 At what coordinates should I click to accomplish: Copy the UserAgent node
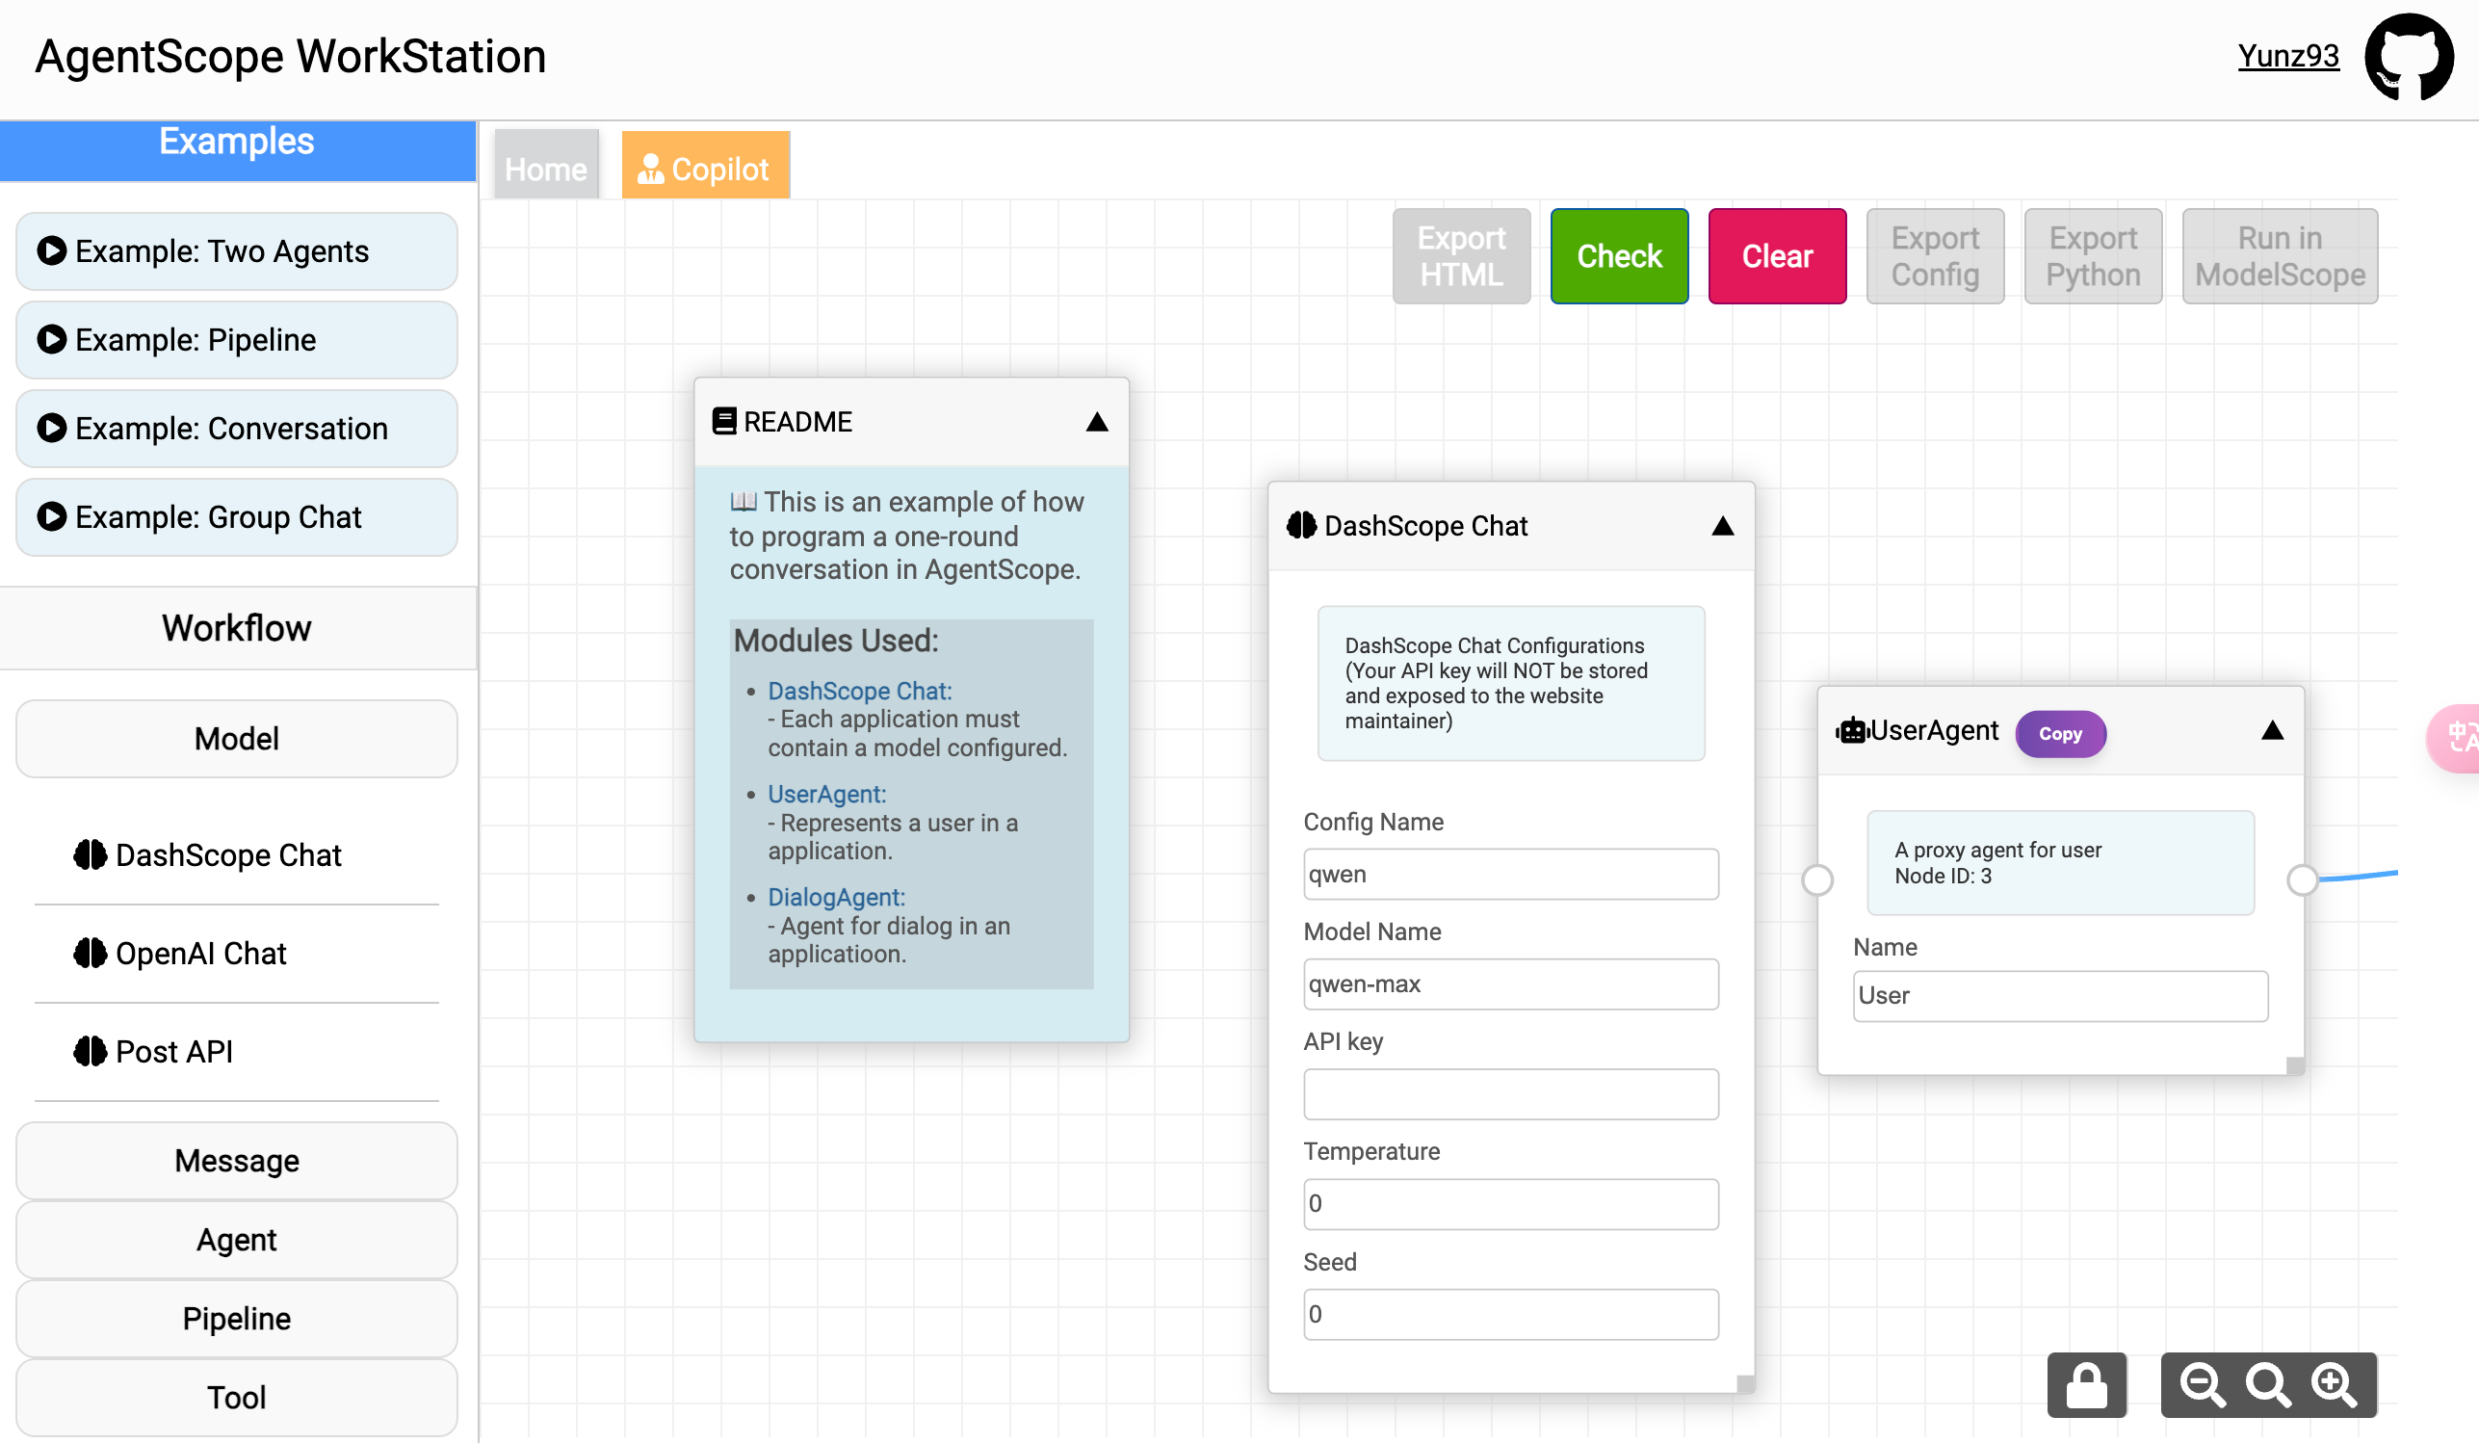click(x=2060, y=734)
